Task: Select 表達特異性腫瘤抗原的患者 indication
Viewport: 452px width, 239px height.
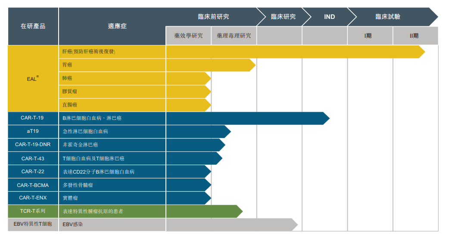Action: pos(112,211)
